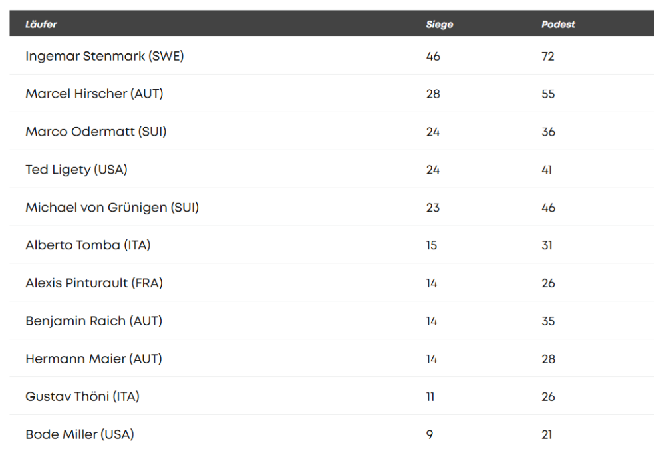Select Bode Miller's wins value 9
The image size is (665, 451).
tap(430, 435)
